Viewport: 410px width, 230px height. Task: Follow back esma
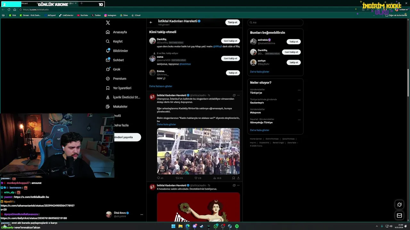(x=230, y=58)
